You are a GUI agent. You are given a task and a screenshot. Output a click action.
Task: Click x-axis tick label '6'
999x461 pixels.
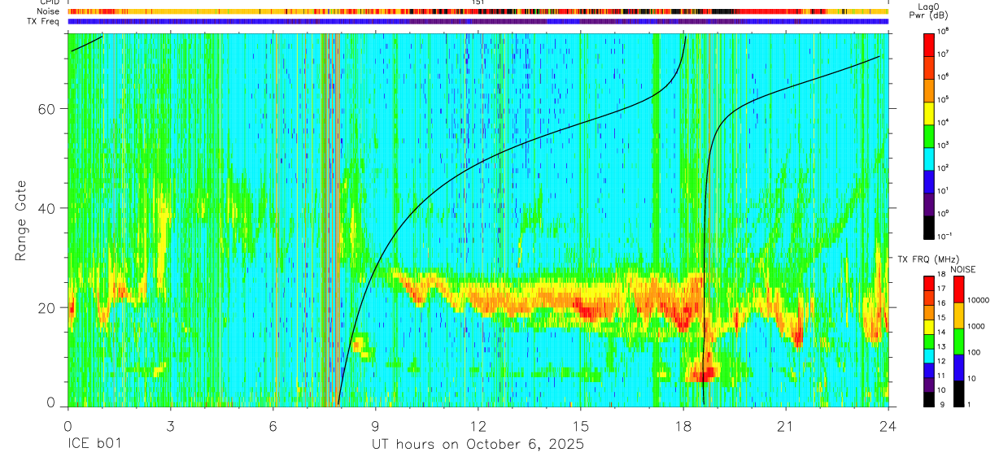point(273,425)
